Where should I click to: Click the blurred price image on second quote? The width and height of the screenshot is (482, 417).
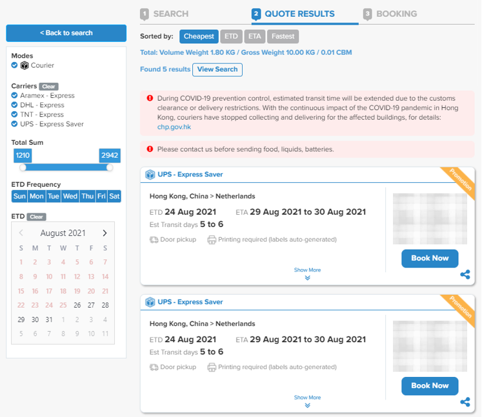click(x=430, y=346)
